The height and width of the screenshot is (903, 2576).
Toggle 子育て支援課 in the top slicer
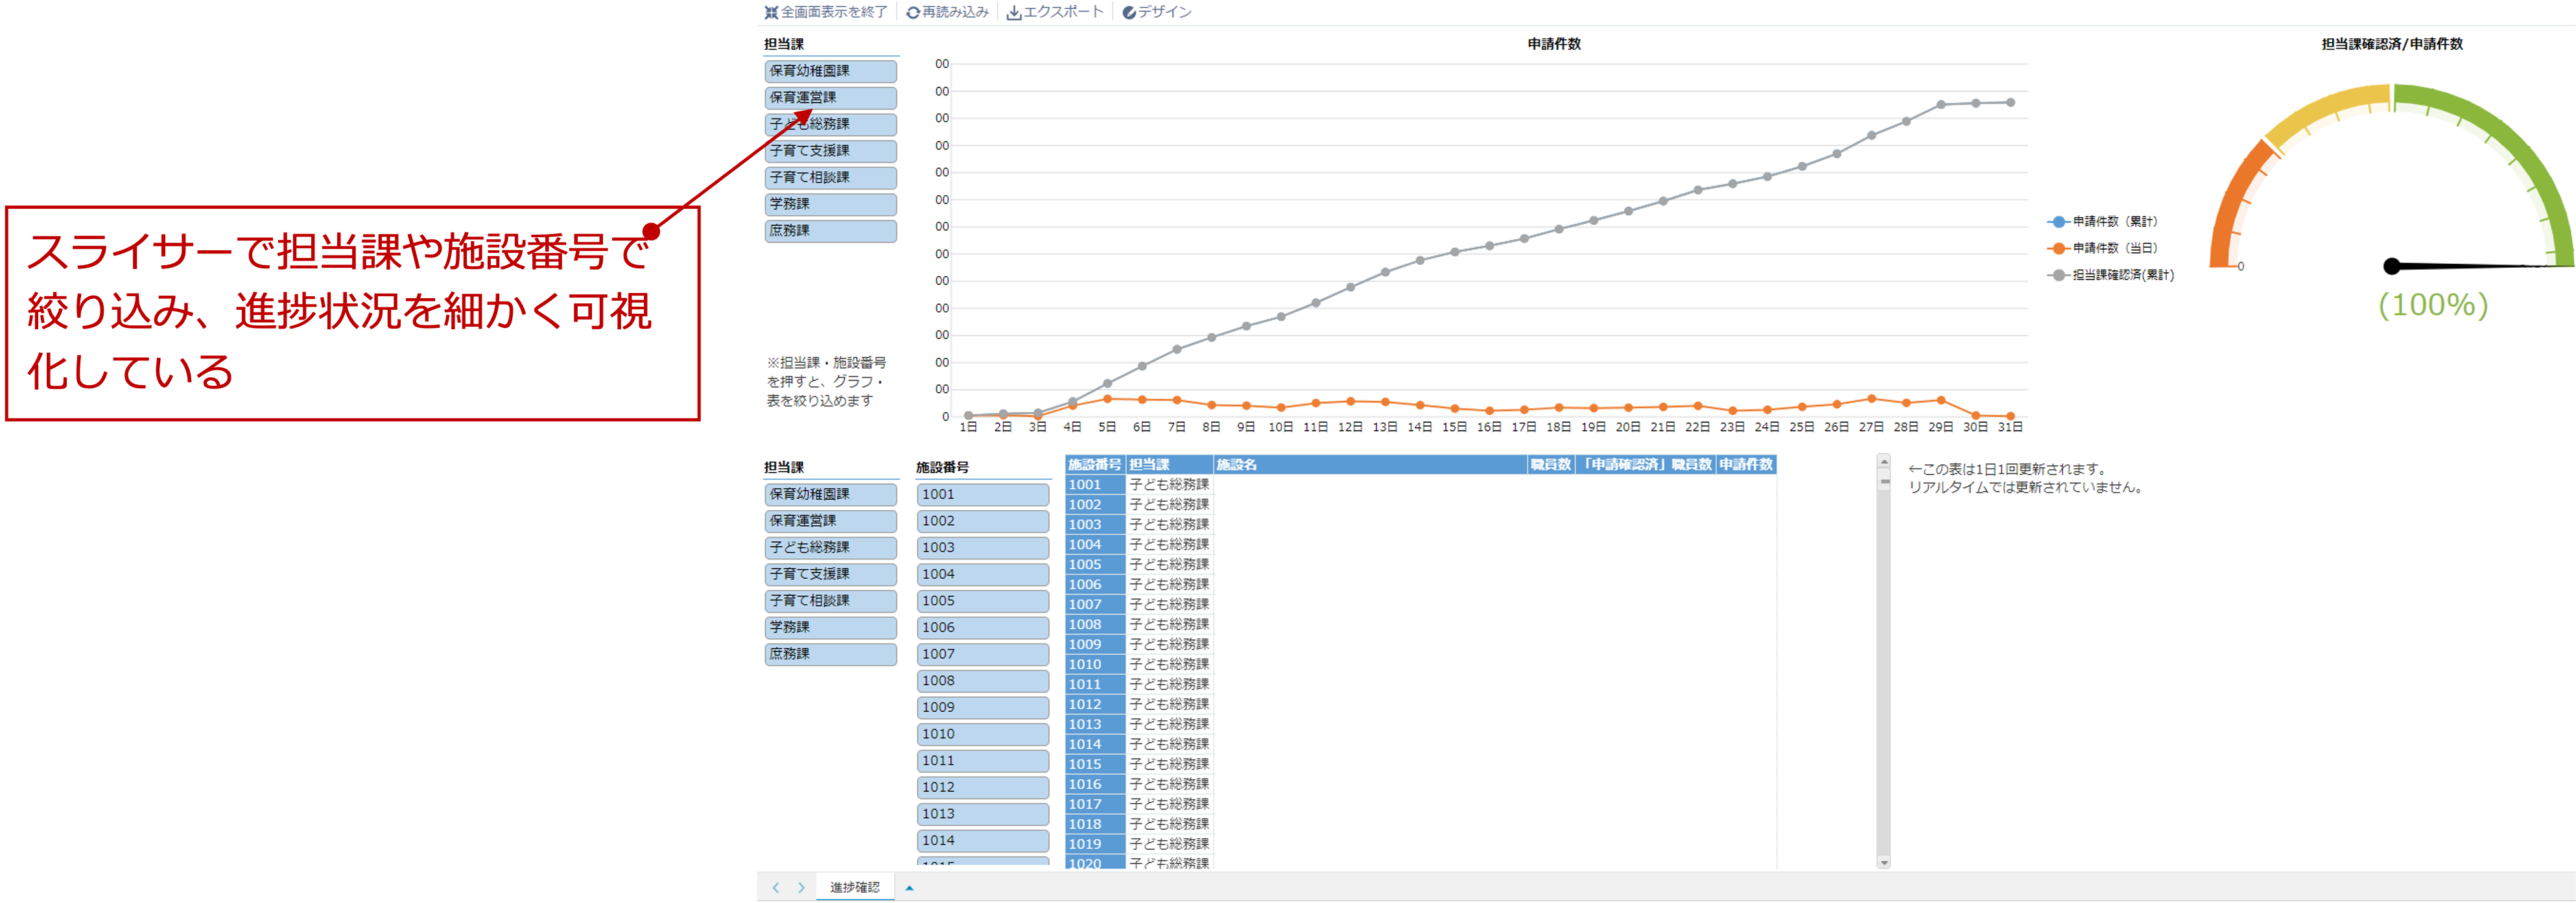click(830, 151)
